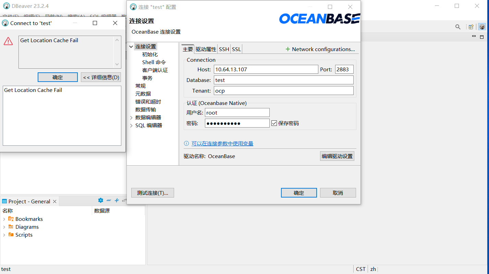The image size is (489, 274).
Task: Click the detailed error text 'Get Location Cache Fail'
Action: [33, 90]
